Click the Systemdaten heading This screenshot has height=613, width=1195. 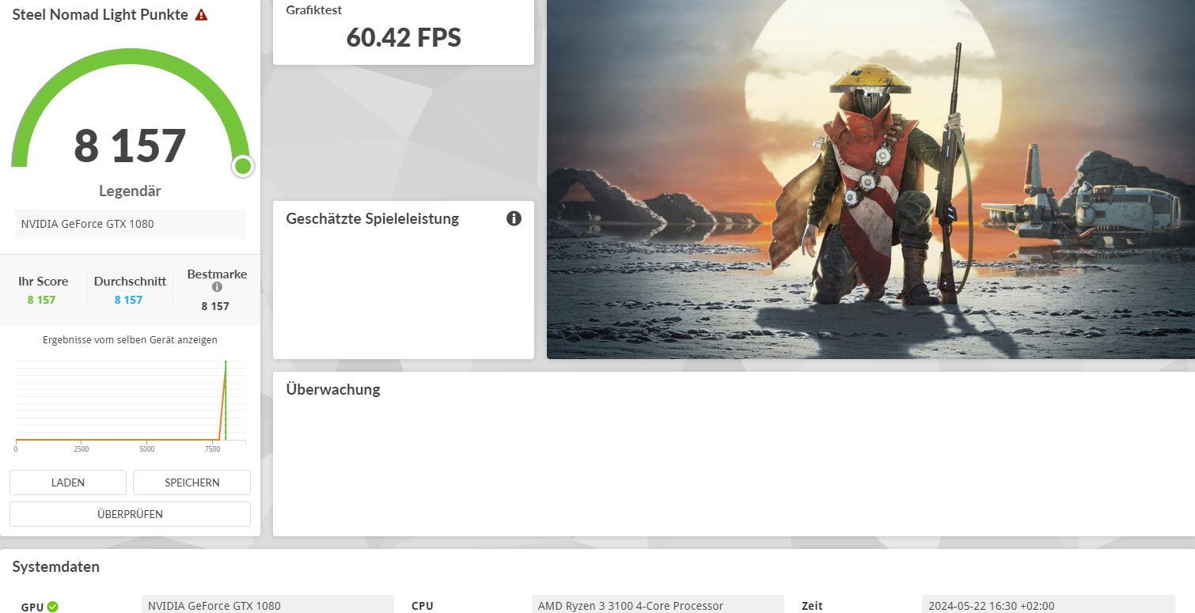pos(56,567)
